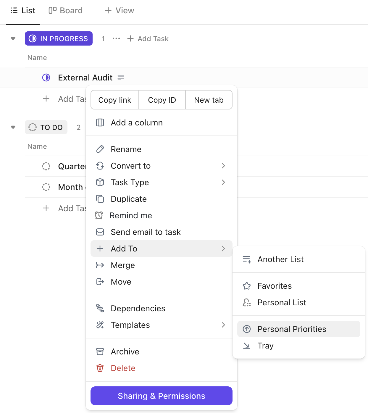This screenshot has height=413, width=368.
Task: Switch to the Board tab
Action: click(65, 10)
